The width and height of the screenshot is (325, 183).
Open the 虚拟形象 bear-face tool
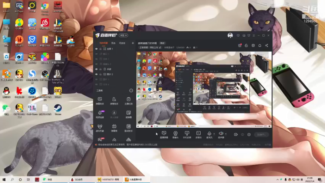(100, 128)
